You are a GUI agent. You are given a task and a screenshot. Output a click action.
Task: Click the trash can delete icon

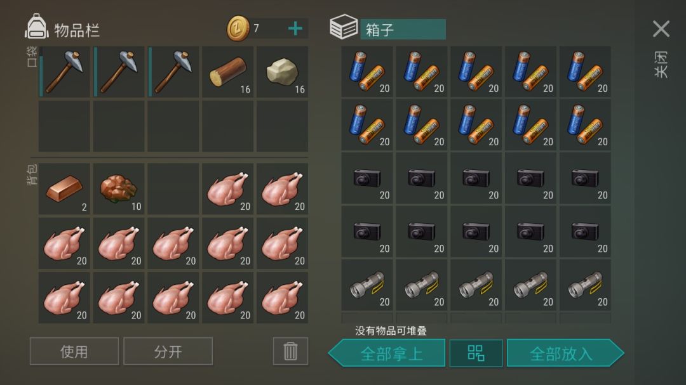click(x=290, y=351)
